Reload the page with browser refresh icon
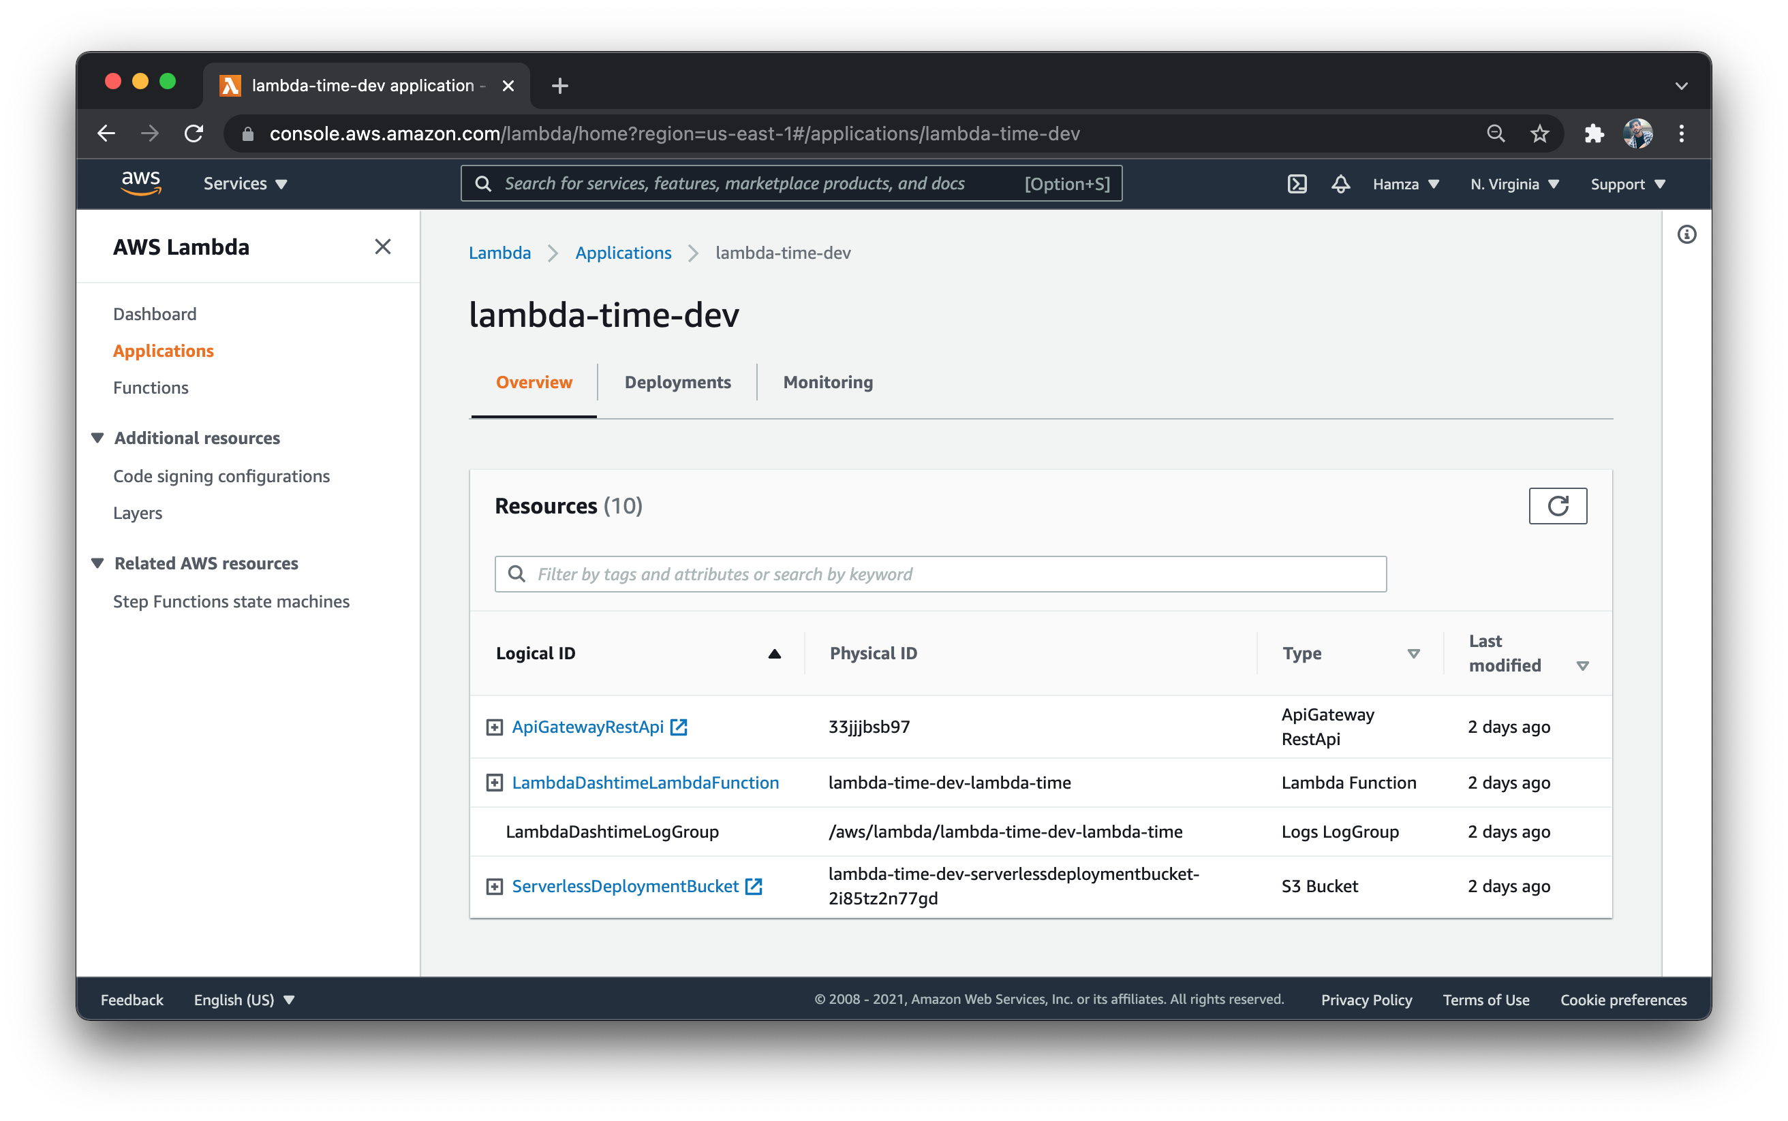Image resolution: width=1788 pixels, height=1121 pixels. coord(194,133)
